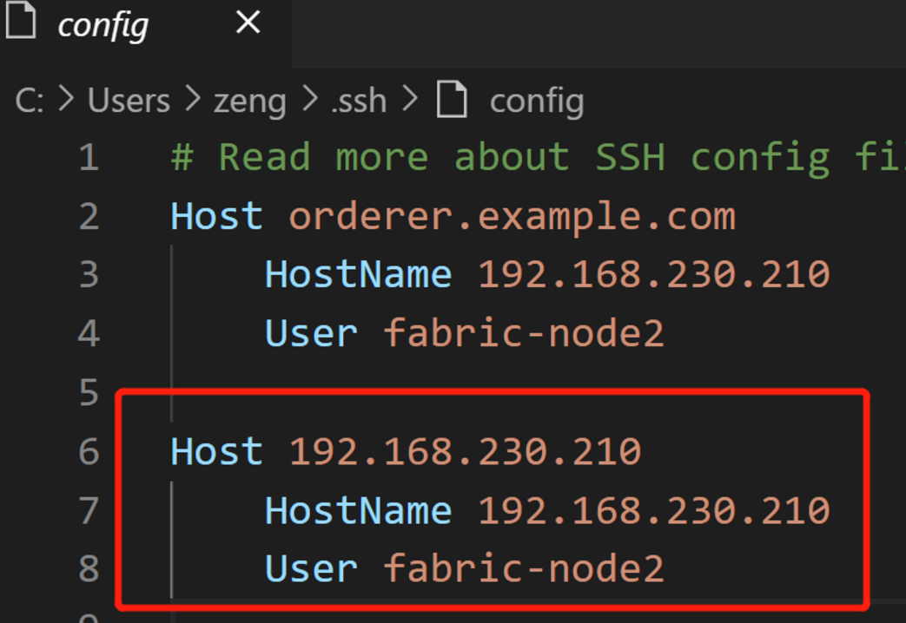Close the config tab
The width and height of the screenshot is (906, 623).
pos(247,23)
